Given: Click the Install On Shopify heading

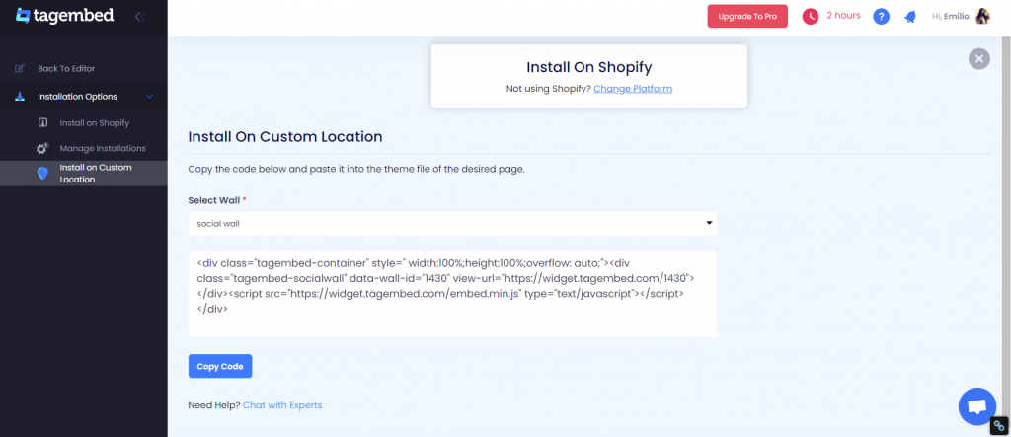Looking at the screenshot, I should click(x=589, y=67).
